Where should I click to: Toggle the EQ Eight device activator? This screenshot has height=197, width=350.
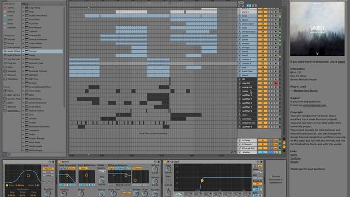(x=165, y=162)
